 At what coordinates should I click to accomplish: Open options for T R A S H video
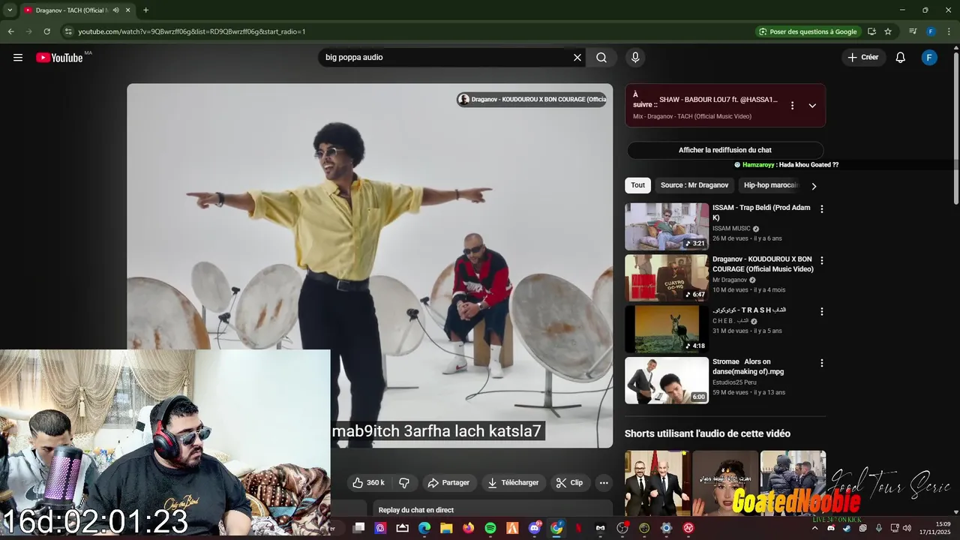821,311
